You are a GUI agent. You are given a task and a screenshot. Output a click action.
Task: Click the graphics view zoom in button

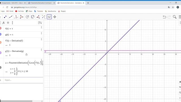point(180,87)
